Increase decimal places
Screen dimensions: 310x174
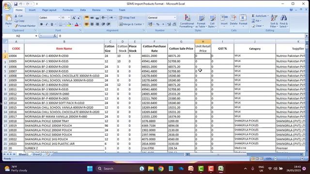point(169,24)
